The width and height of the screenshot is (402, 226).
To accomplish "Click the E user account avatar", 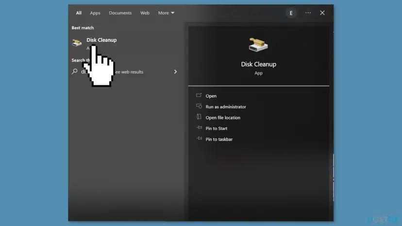I will (x=291, y=13).
